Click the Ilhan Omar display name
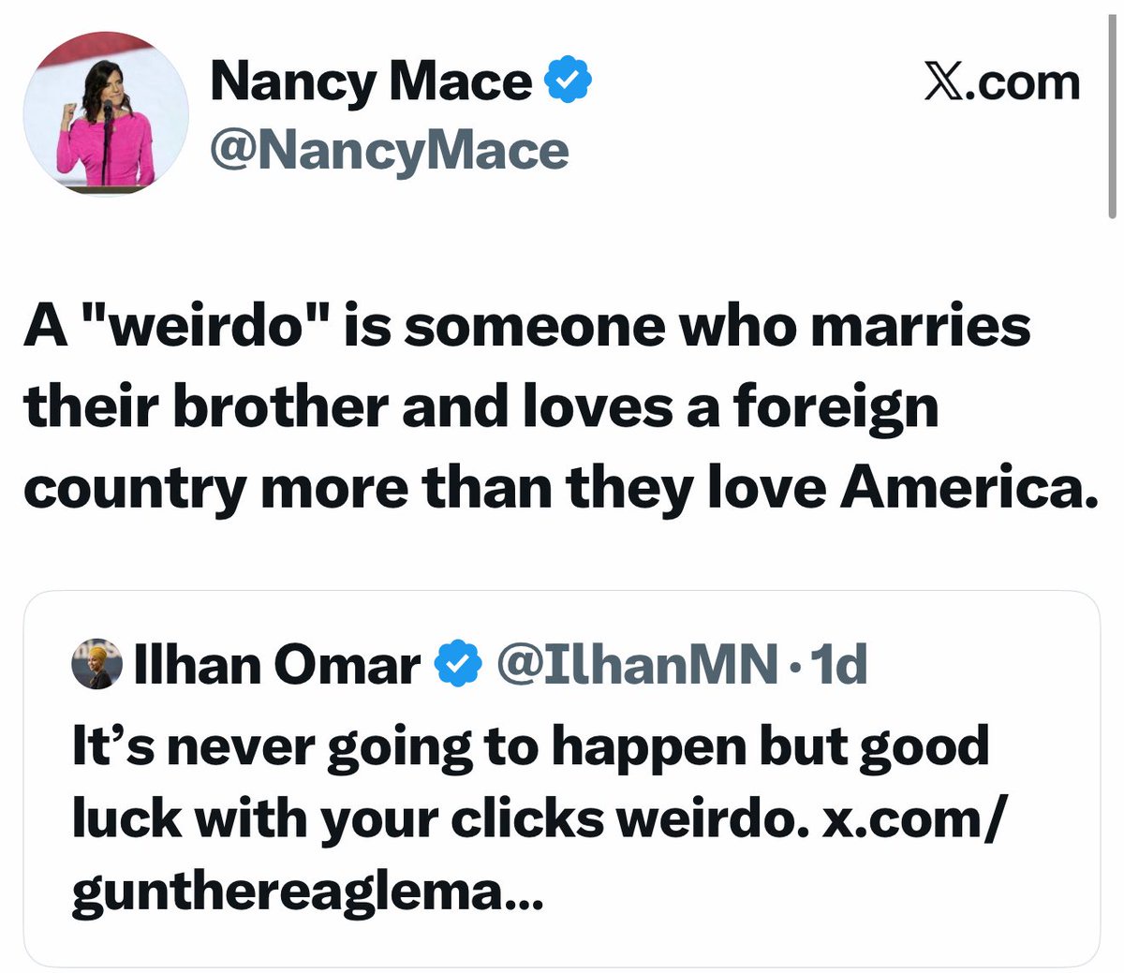Image resolution: width=1124 pixels, height=973 pixels. point(278,665)
